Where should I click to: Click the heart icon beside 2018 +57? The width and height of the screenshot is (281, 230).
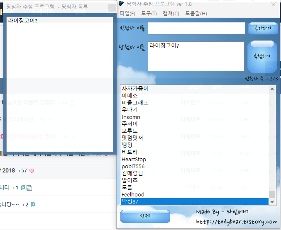[32, 171]
